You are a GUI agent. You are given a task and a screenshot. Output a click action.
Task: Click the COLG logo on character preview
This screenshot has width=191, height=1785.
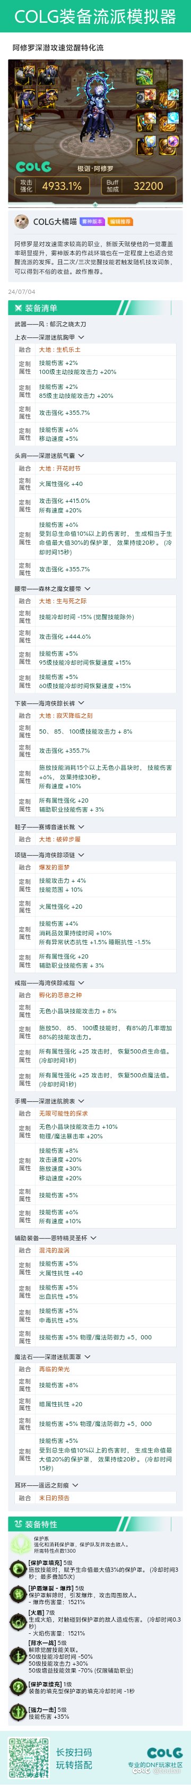[x=33, y=167]
